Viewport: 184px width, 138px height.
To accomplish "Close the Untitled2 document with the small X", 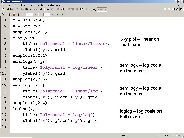I will click(182, 5).
